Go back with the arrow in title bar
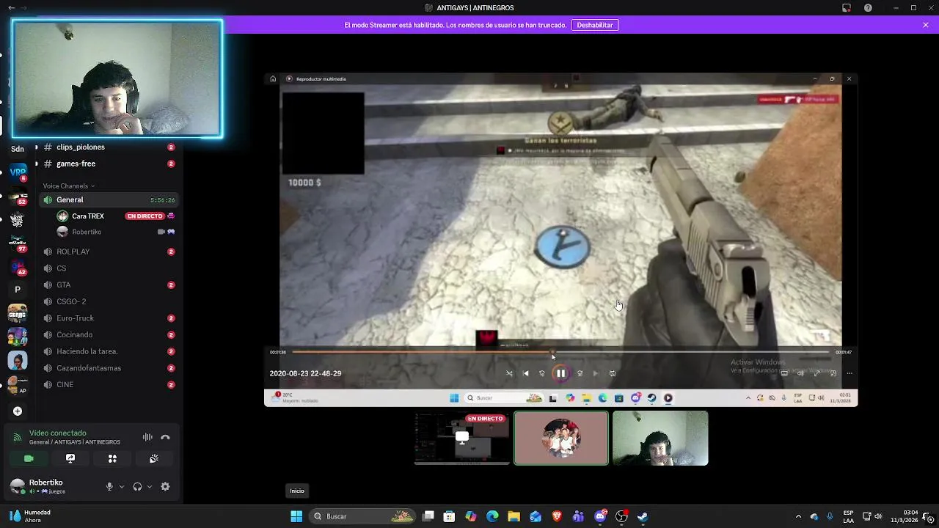This screenshot has height=528, width=939. (11, 8)
